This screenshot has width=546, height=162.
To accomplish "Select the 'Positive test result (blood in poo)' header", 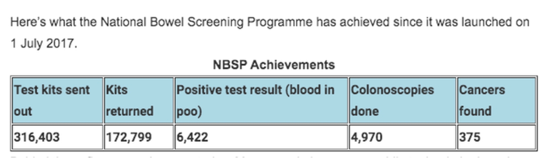I will (x=261, y=100).
